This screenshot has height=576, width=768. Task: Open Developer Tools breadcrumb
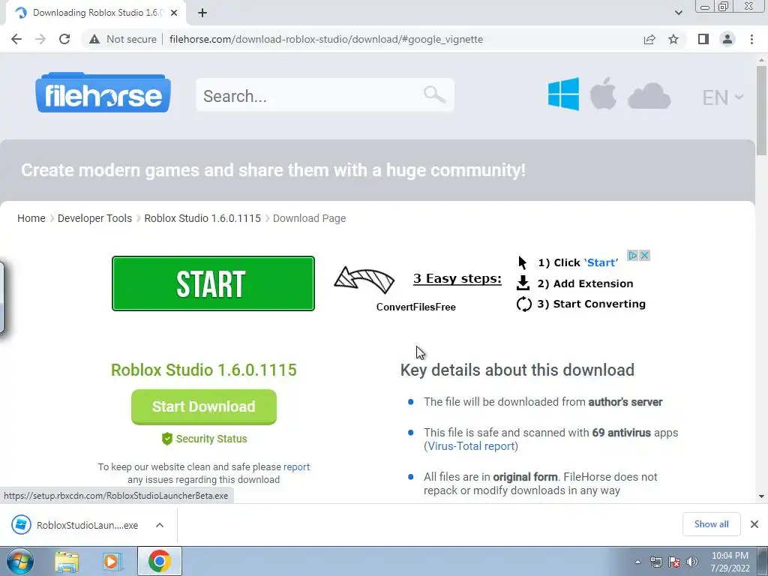pos(94,218)
